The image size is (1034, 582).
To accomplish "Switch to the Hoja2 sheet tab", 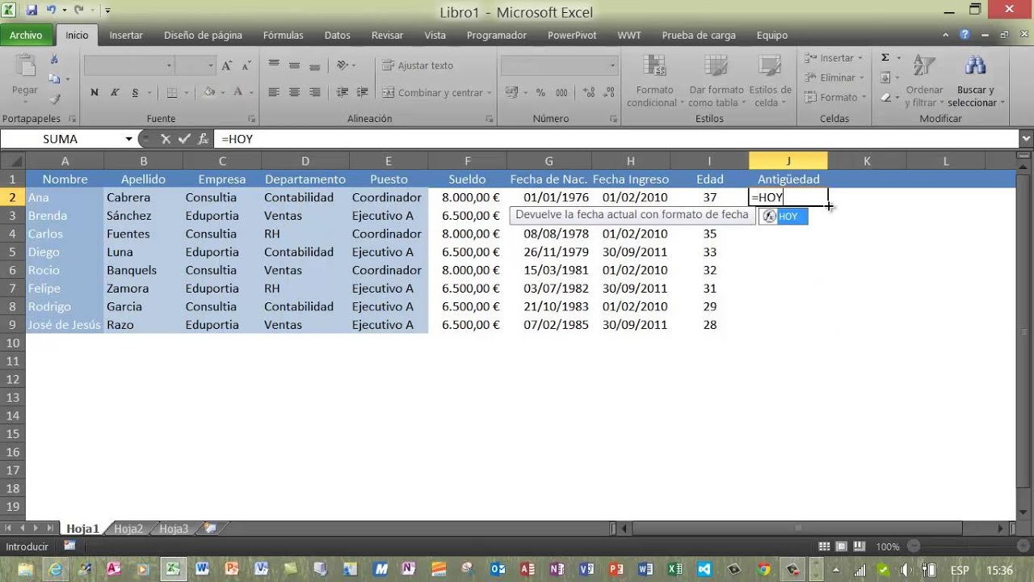I will [128, 529].
